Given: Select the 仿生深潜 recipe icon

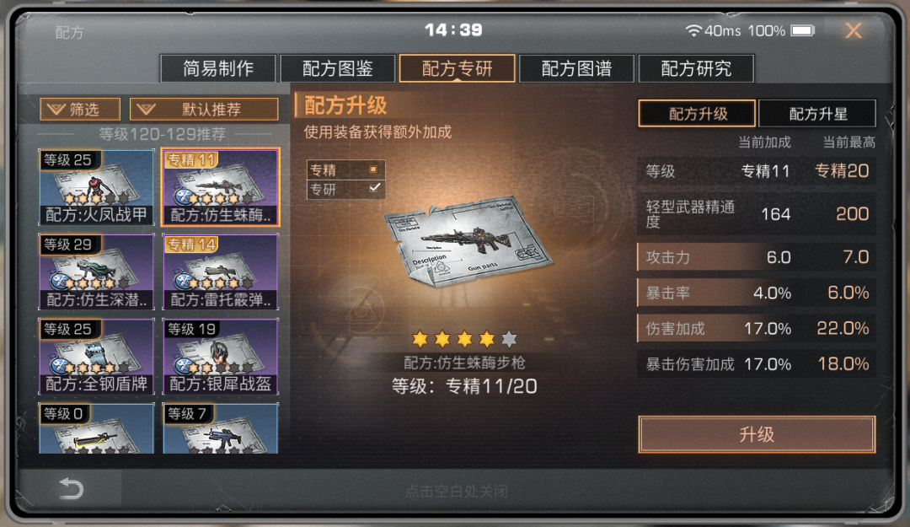Looking at the screenshot, I should (96, 272).
